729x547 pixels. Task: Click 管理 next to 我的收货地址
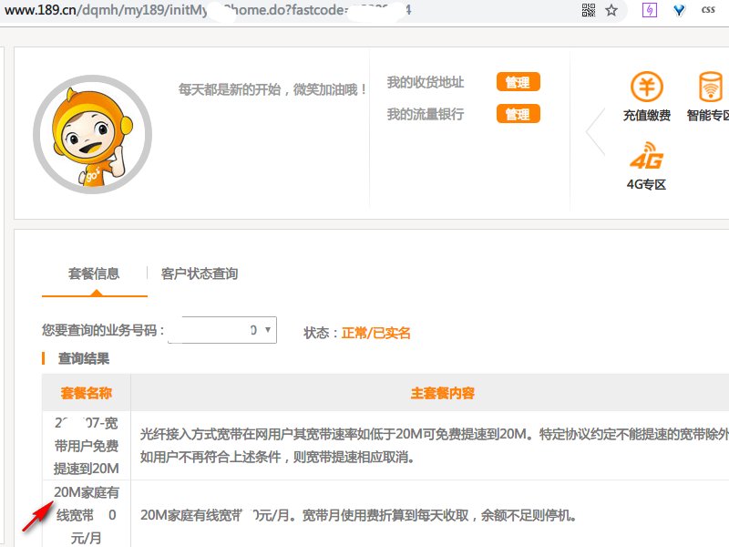pyautogui.click(x=518, y=81)
